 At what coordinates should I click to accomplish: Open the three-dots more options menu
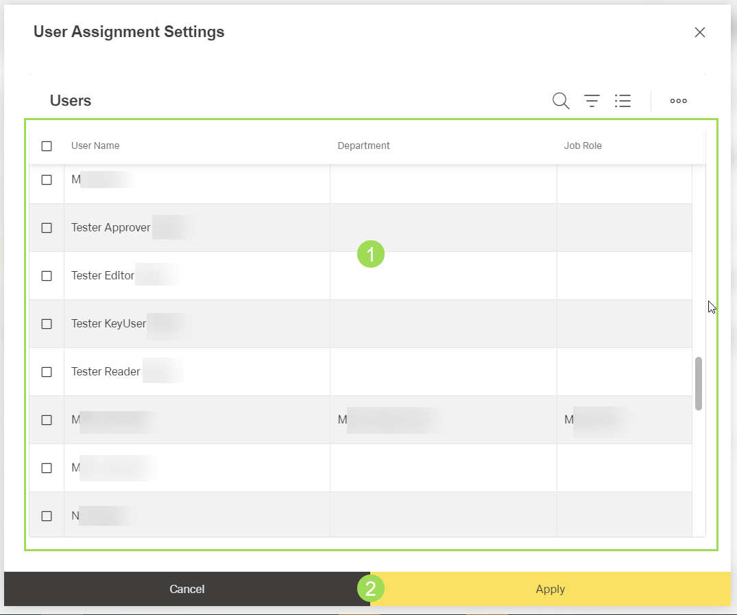[x=678, y=101]
